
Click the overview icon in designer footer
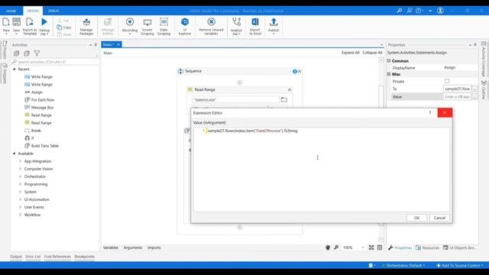click(380, 247)
